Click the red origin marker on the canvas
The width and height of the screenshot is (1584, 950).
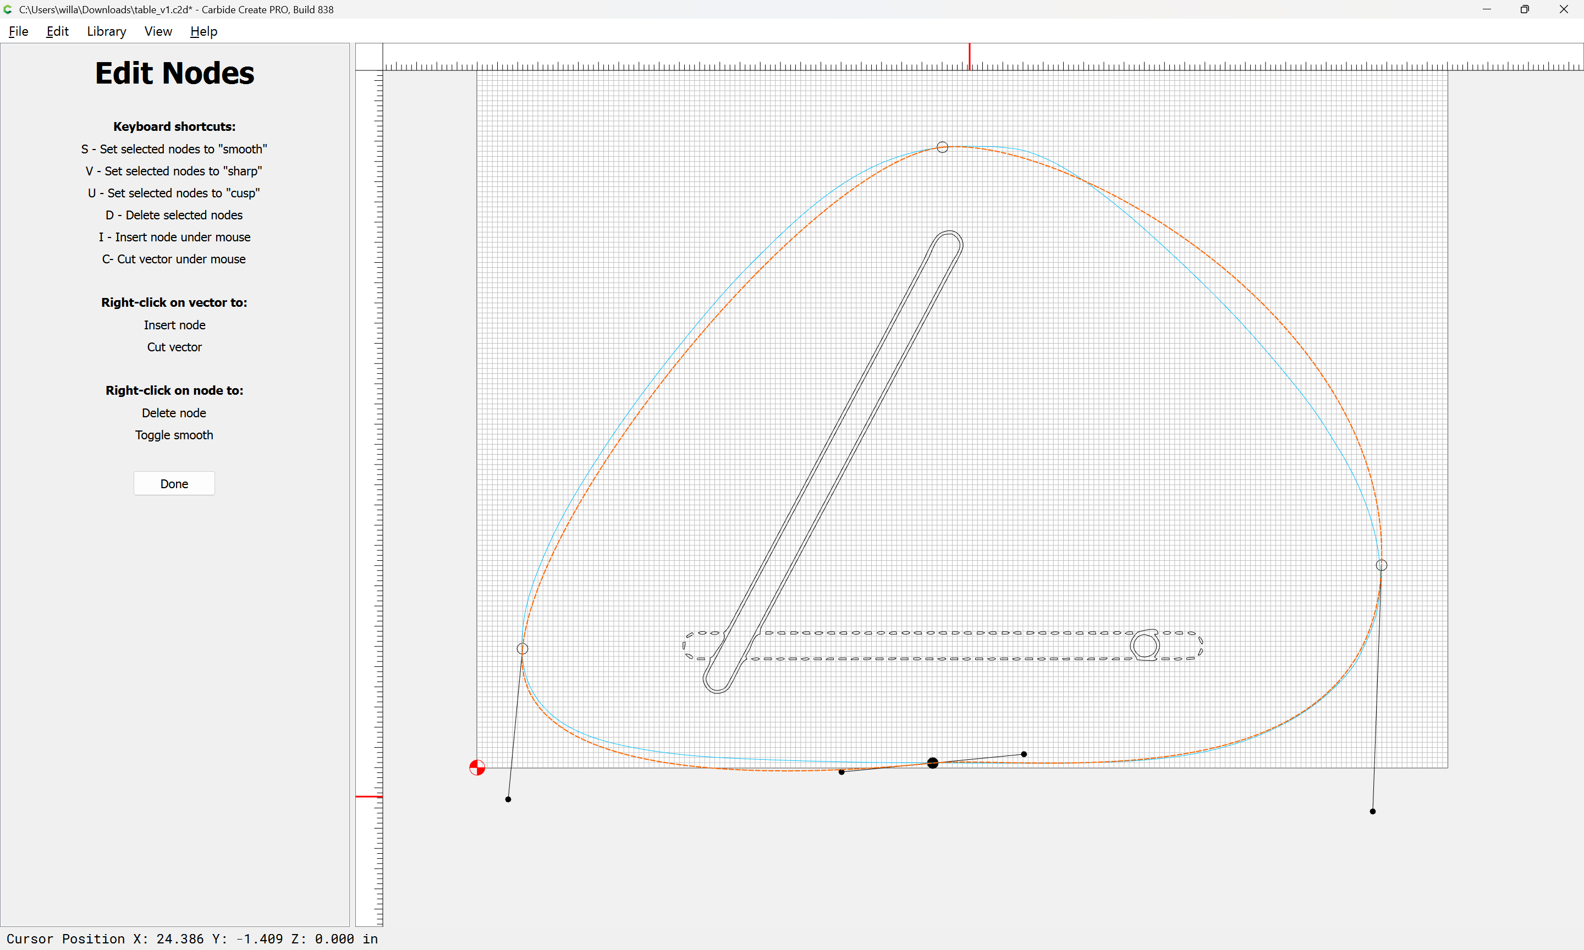pyautogui.click(x=477, y=767)
